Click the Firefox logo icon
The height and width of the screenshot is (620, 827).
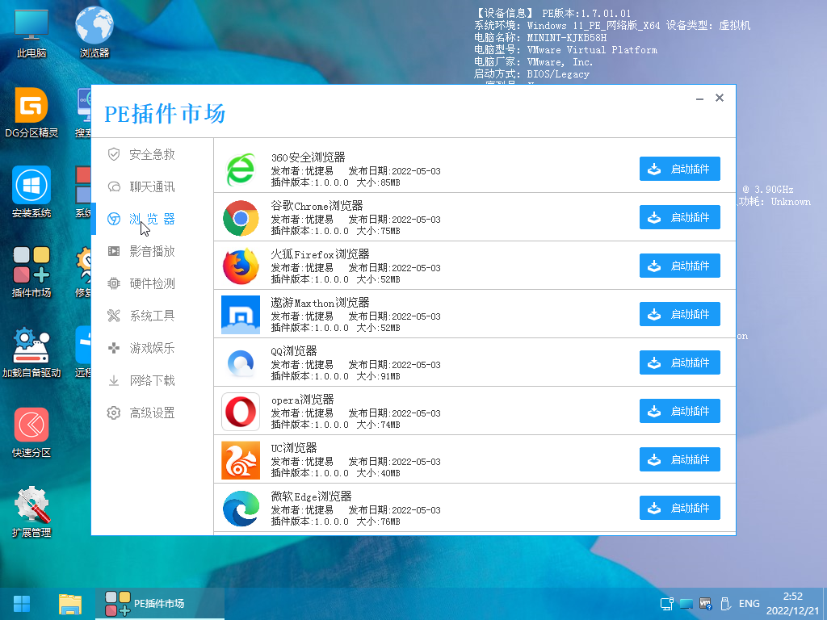241,266
